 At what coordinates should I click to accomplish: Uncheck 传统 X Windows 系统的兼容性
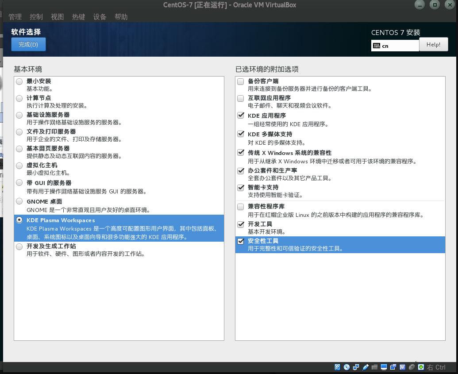(241, 153)
